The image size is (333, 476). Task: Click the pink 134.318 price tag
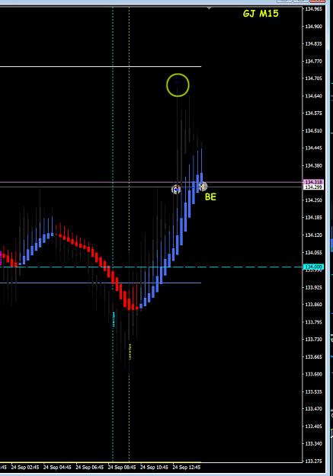[314, 182]
